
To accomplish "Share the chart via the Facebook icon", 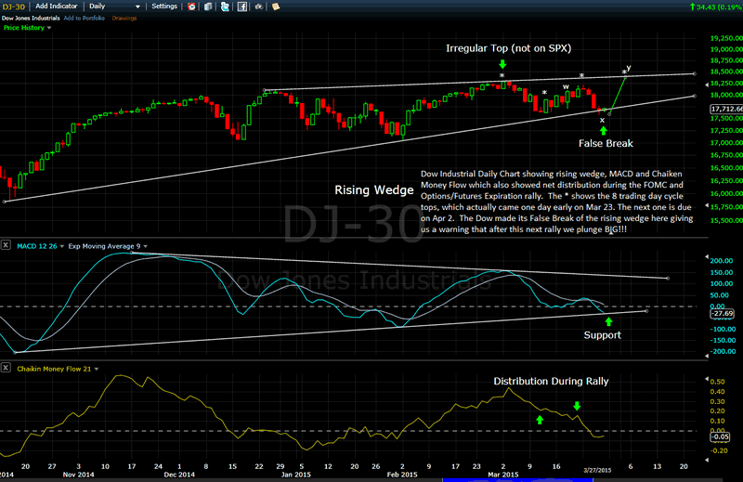I will [241, 7].
